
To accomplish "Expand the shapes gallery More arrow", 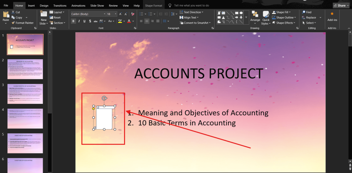I will [x=246, y=17].
